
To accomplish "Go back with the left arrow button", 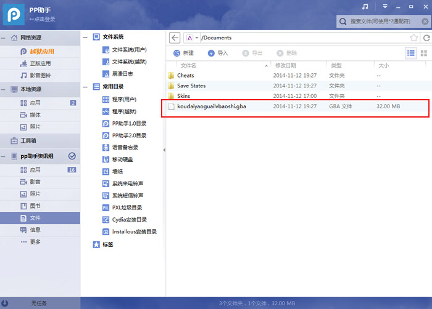I will 175,38.
